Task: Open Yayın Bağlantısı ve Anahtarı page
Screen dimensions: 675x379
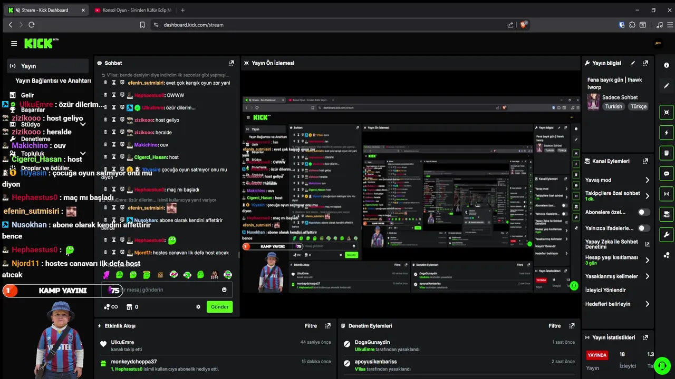Action: [53, 81]
